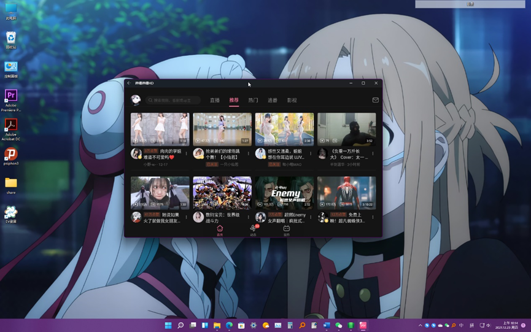Open more options for the 肉肉的学姐 video
Screen dimensions: 531x332
click(x=186, y=153)
